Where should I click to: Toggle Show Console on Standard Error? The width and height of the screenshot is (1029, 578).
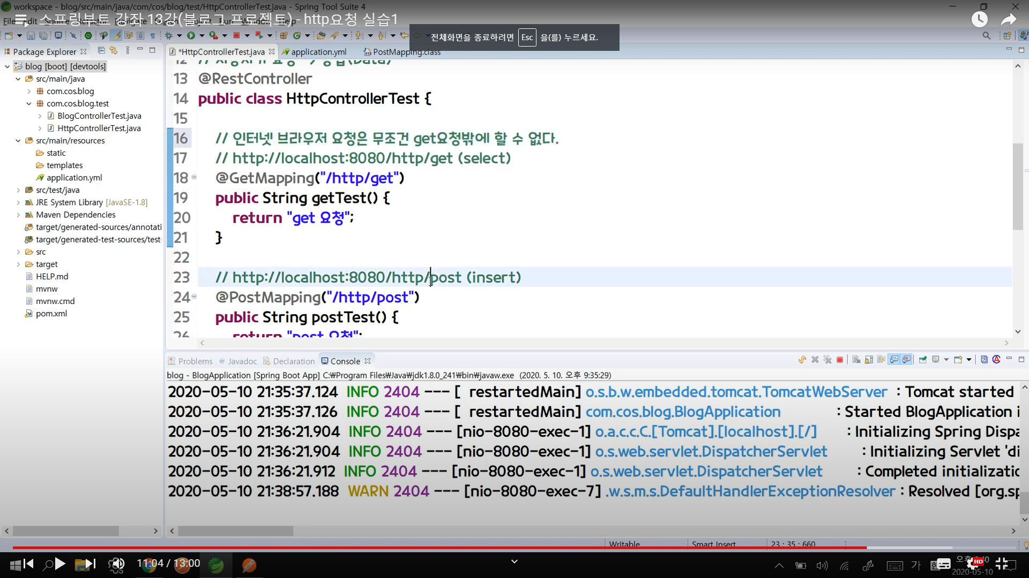[907, 360]
